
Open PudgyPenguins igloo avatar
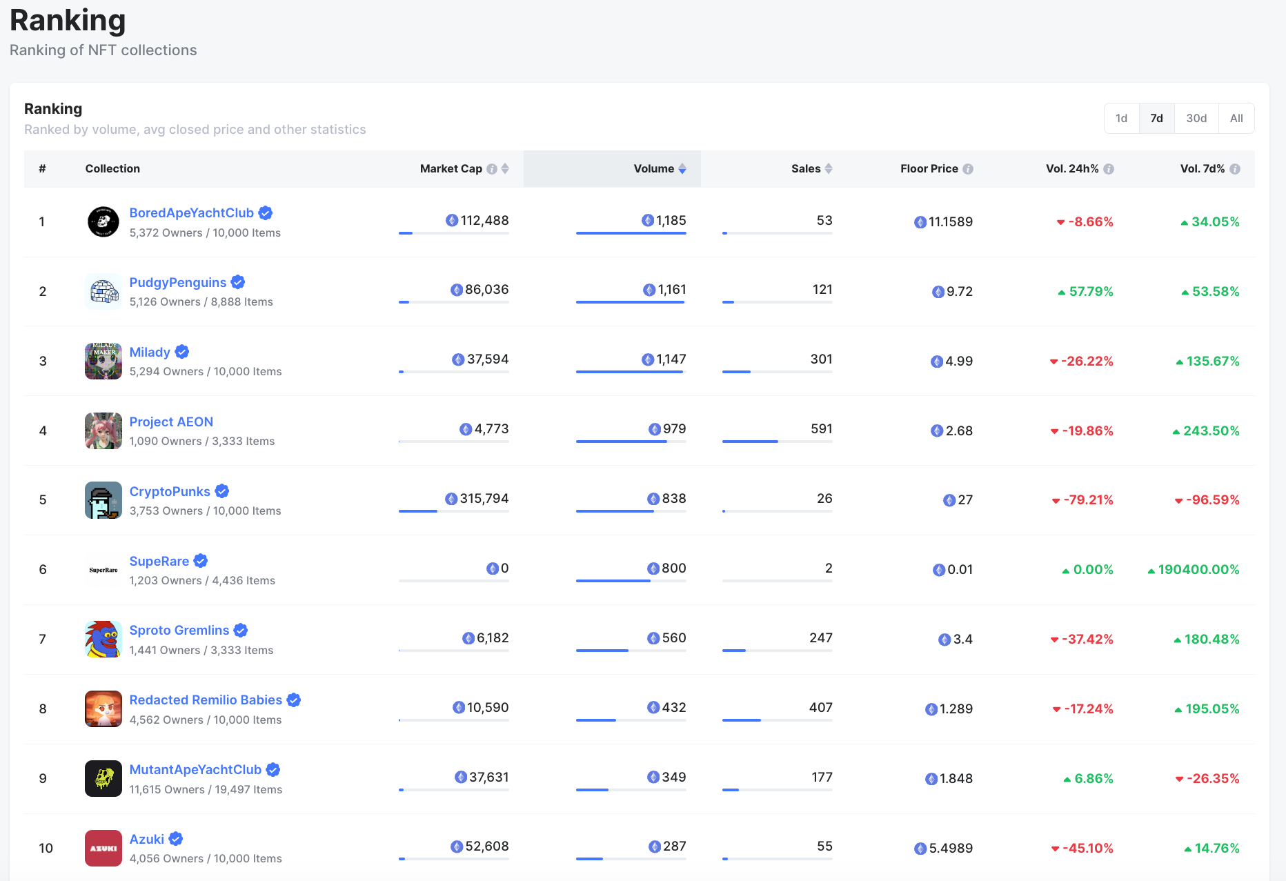pos(103,292)
